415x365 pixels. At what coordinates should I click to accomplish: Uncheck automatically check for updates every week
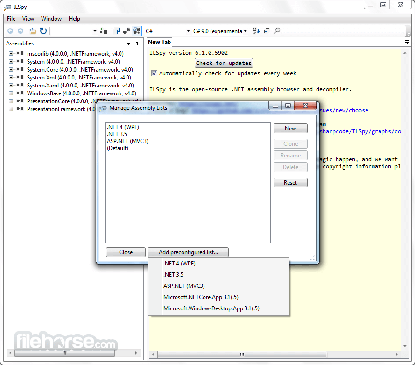(x=155, y=73)
